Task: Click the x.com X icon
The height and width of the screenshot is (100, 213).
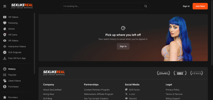Action: 126,94
